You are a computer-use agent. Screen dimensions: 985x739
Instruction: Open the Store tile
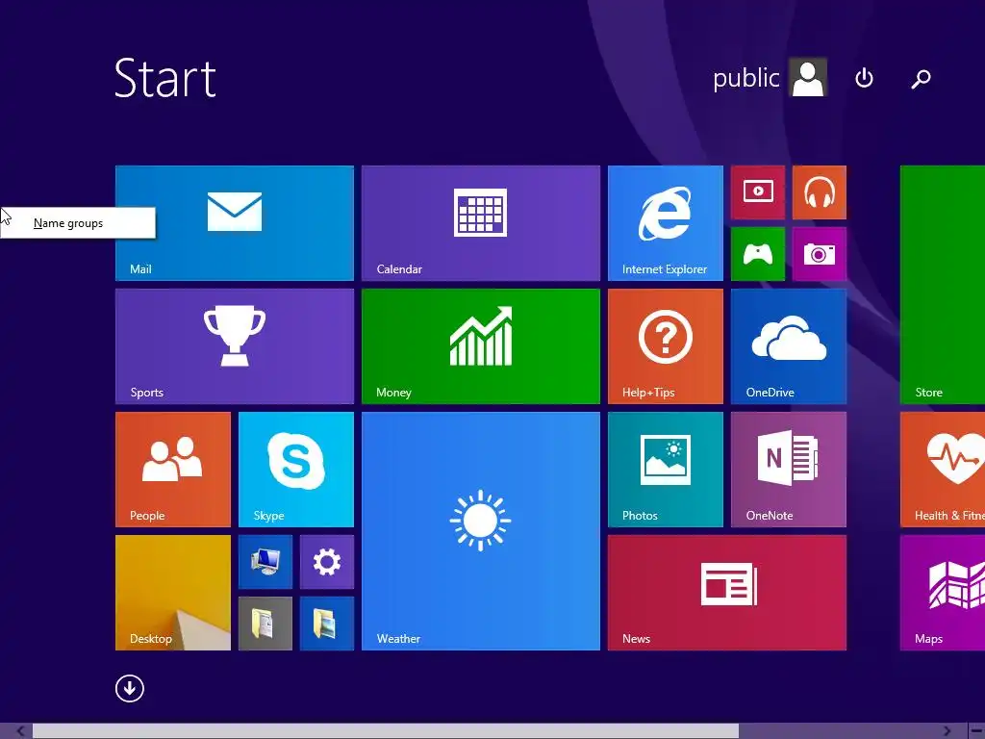(943, 285)
